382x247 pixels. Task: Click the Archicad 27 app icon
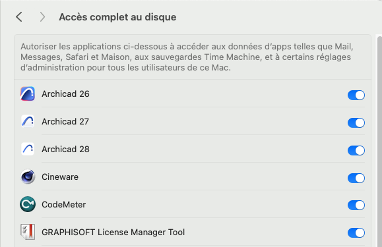(28, 121)
